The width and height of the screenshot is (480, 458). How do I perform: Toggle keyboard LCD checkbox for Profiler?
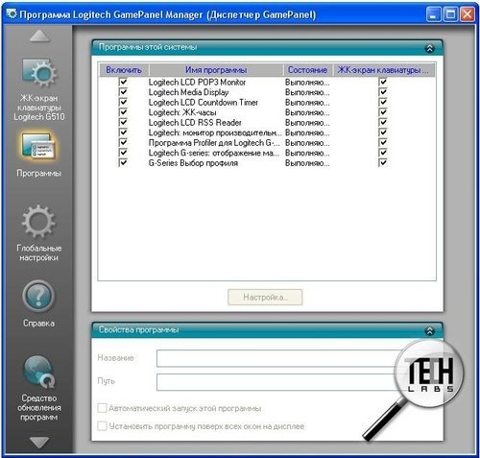(x=383, y=142)
